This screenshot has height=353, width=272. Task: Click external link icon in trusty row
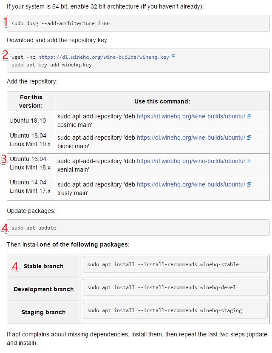click(x=249, y=184)
